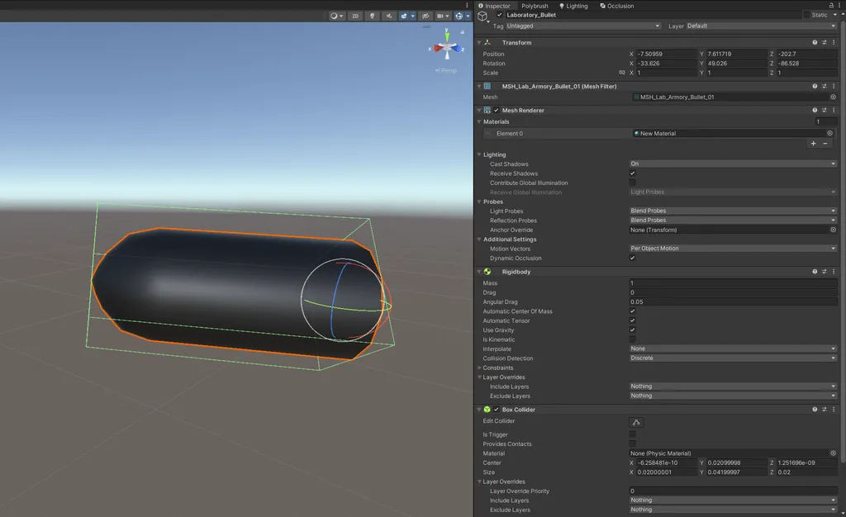Toggle Scale constrain proportions link icon
Image resolution: width=846 pixels, height=517 pixels.
[622, 73]
